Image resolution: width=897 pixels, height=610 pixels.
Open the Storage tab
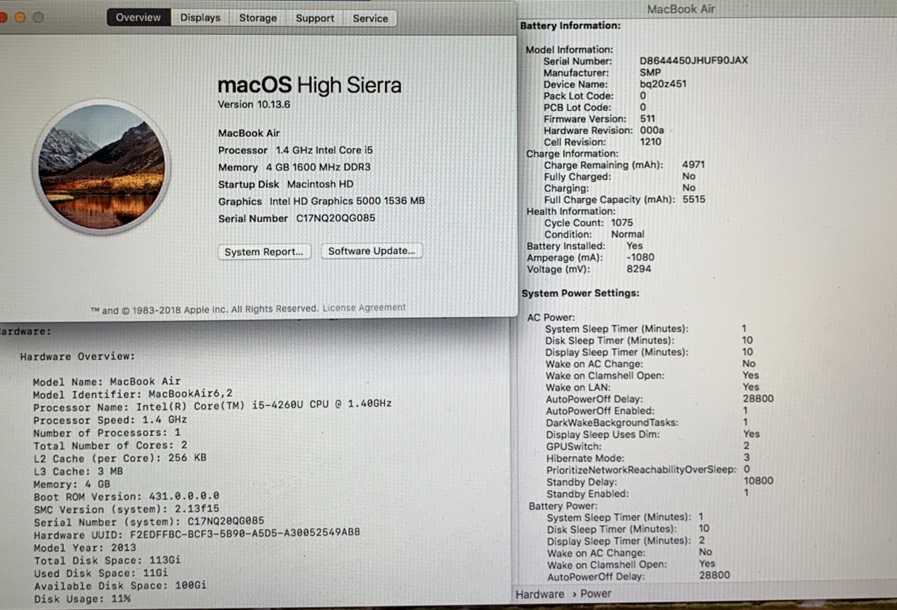(x=258, y=18)
